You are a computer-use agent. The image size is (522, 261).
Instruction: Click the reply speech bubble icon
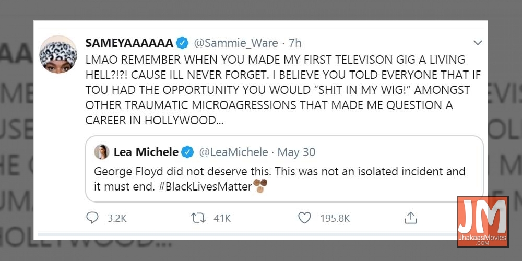click(x=92, y=218)
